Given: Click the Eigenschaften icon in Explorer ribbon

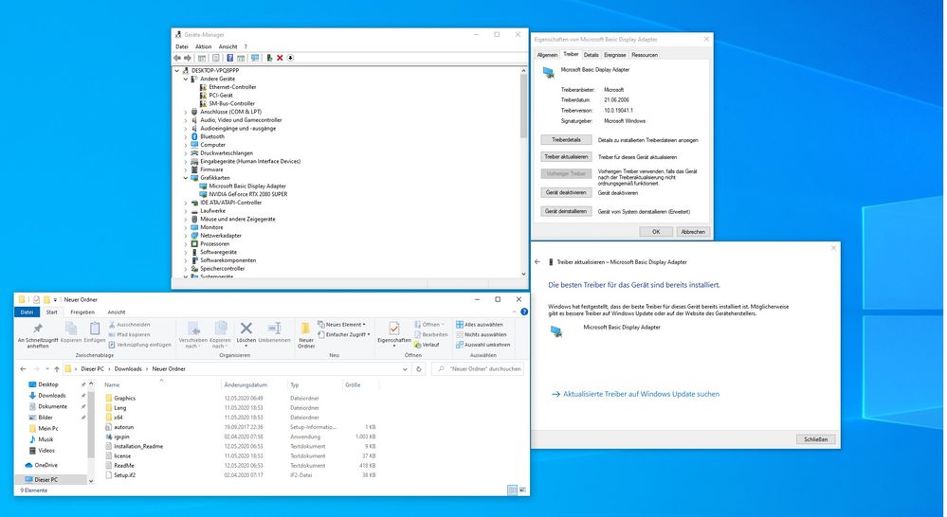Looking at the screenshot, I should [x=393, y=329].
